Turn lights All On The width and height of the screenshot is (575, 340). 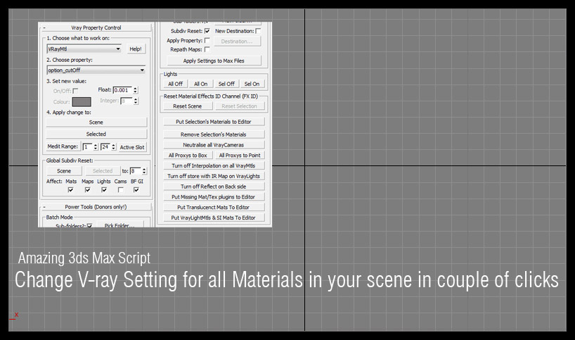coord(201,84)
